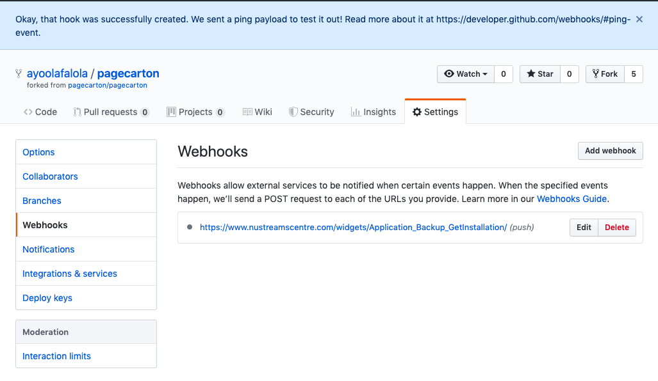This screenshot has width=658, height=381.
Task: Open Interaction limits under Moderation
Action: coord(86,356)
